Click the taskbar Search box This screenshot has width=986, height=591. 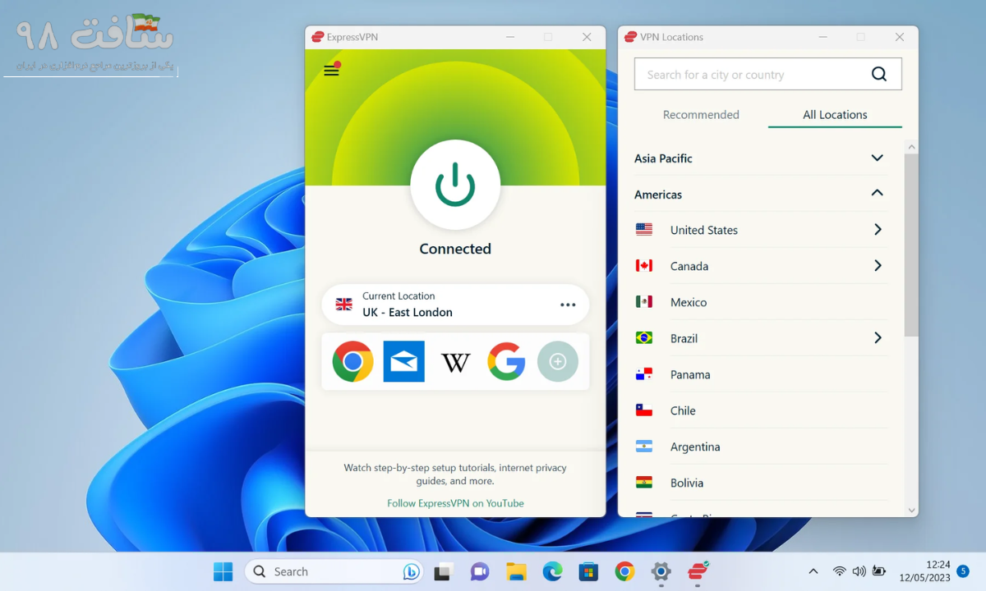334,571
